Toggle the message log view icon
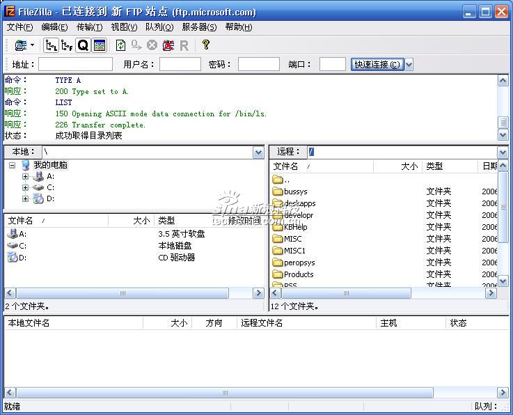This screenshot has height=415, width=513. coord(100,45)
